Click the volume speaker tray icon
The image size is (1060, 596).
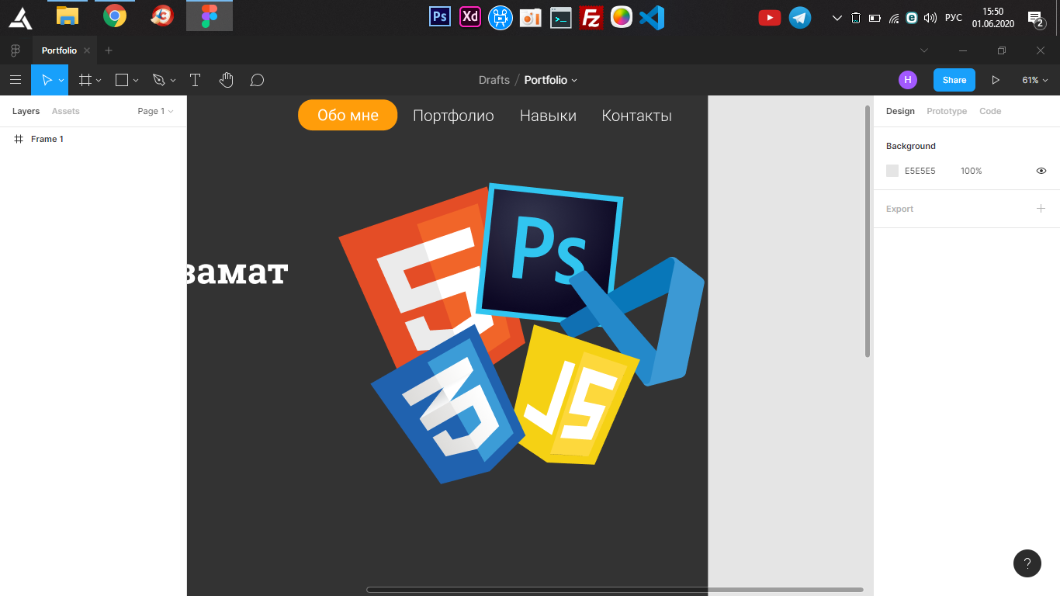tap(930, 18)
